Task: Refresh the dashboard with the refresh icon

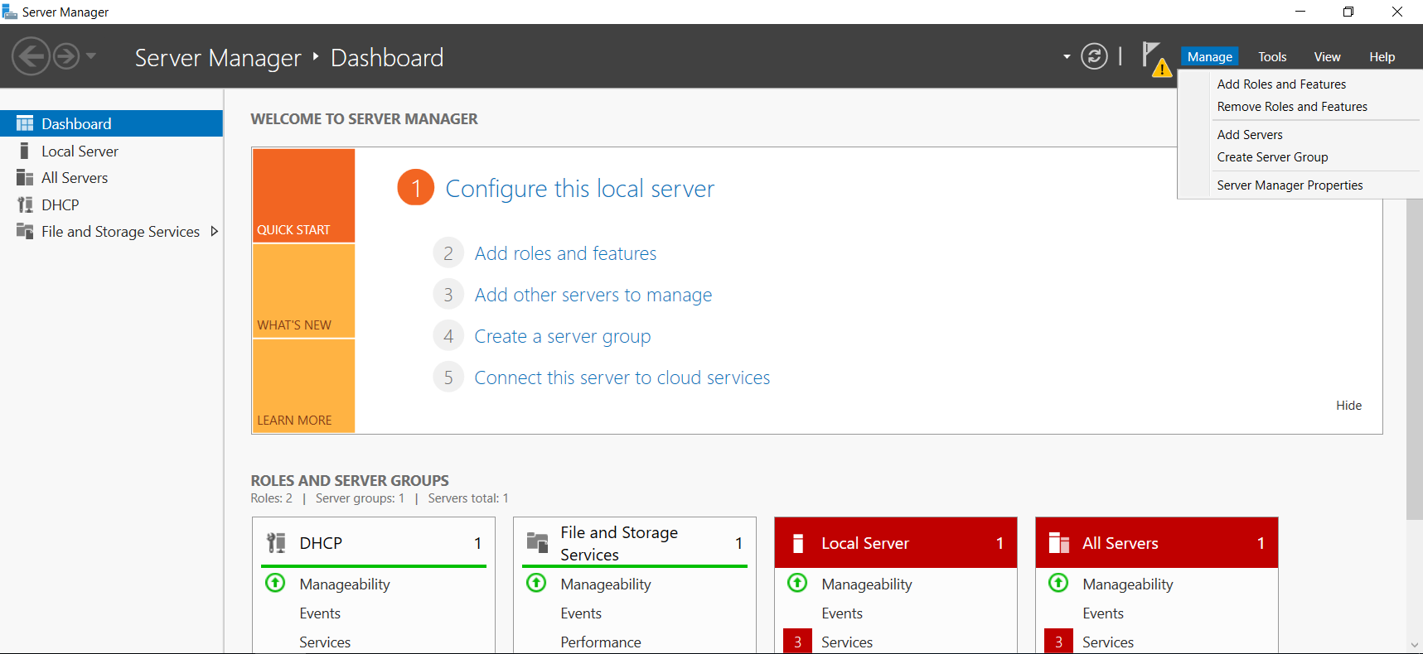Action: click(1094, 56)
